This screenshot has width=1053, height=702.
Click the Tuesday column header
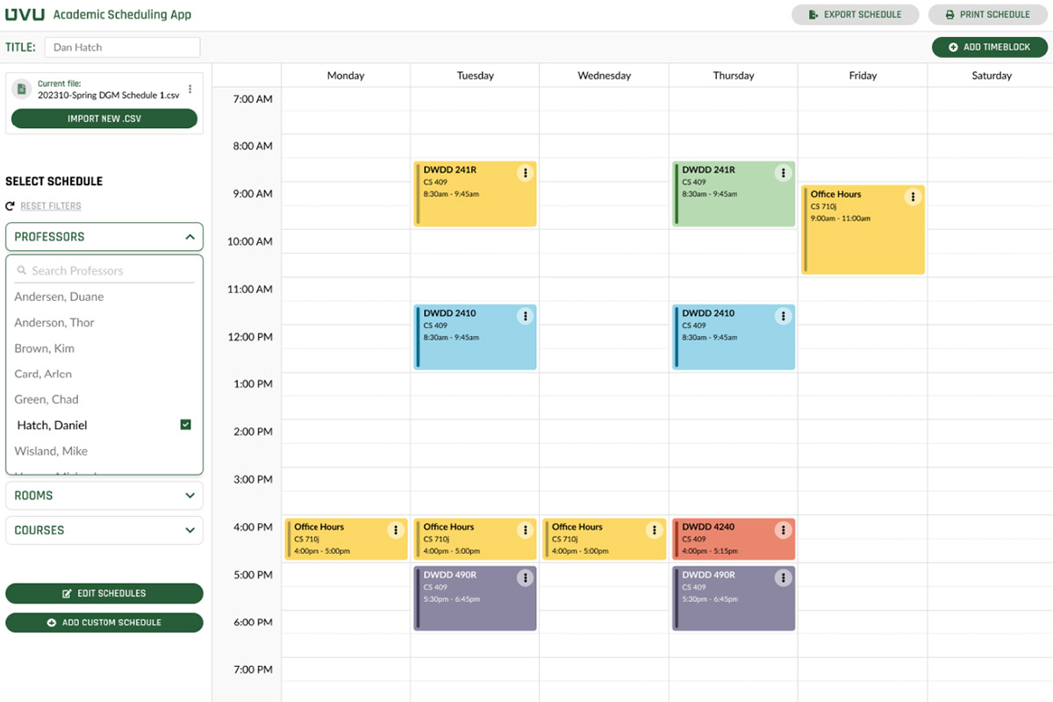pos(475,75)
